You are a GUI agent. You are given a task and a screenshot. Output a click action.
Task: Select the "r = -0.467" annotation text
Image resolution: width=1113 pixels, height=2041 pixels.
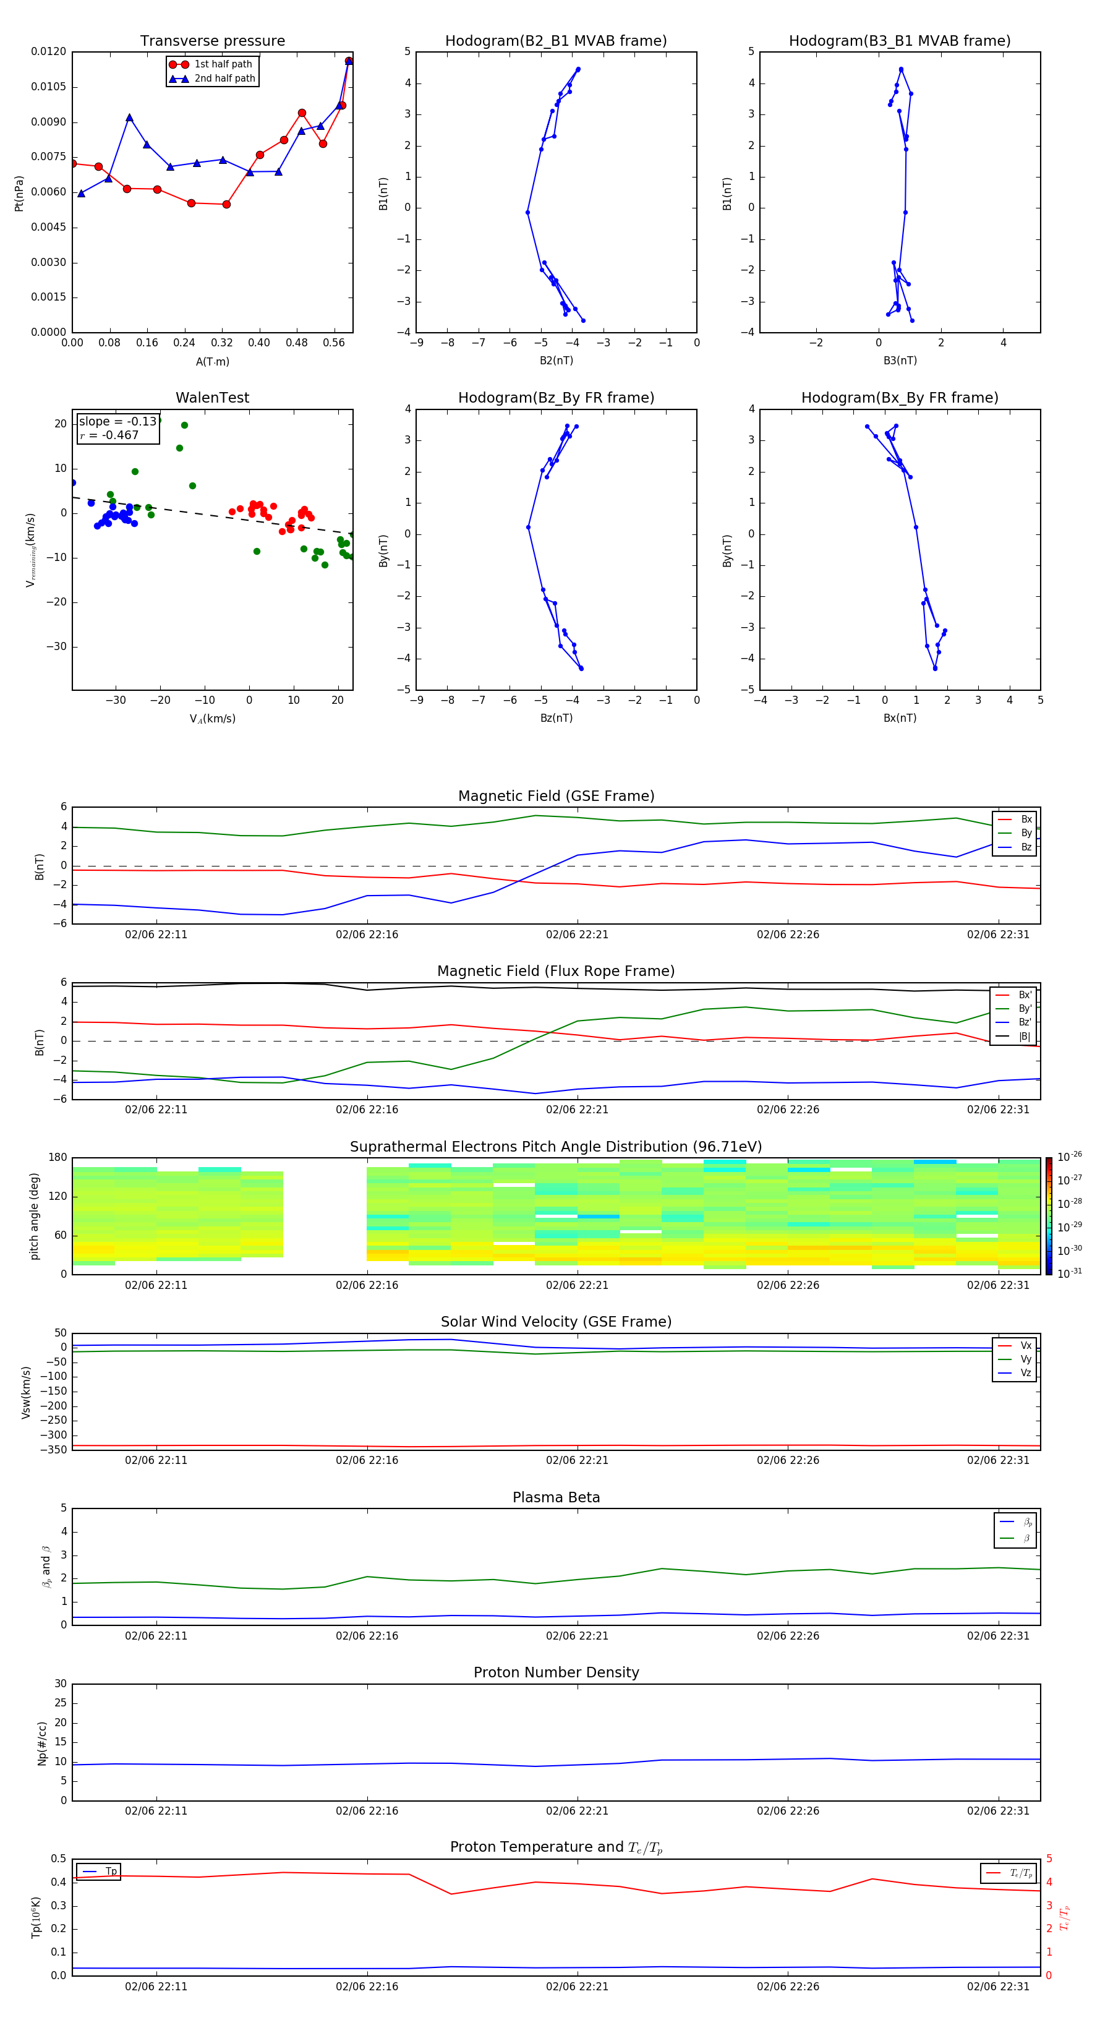click(x=109, y=435)
